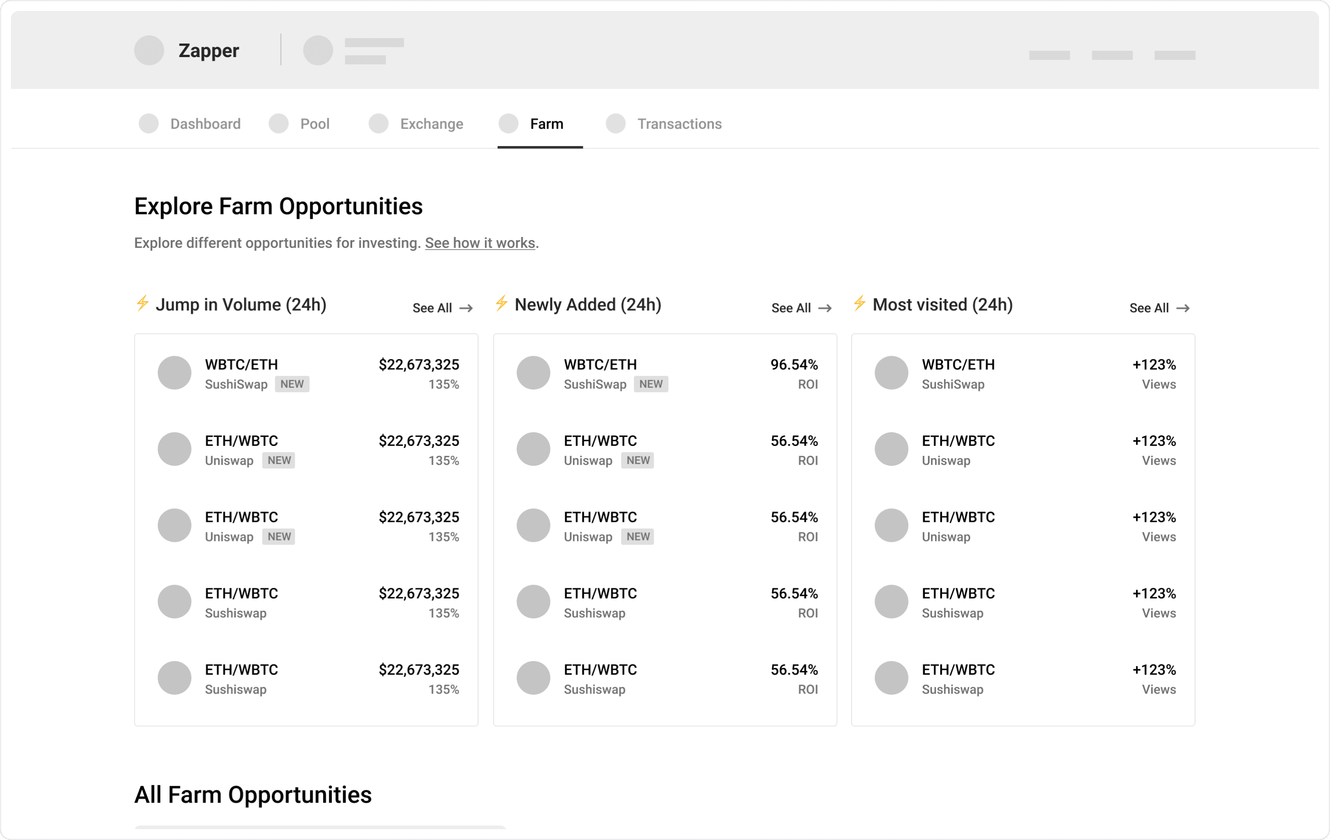
Task: Open the Pool tab
Action: [314, 124]
